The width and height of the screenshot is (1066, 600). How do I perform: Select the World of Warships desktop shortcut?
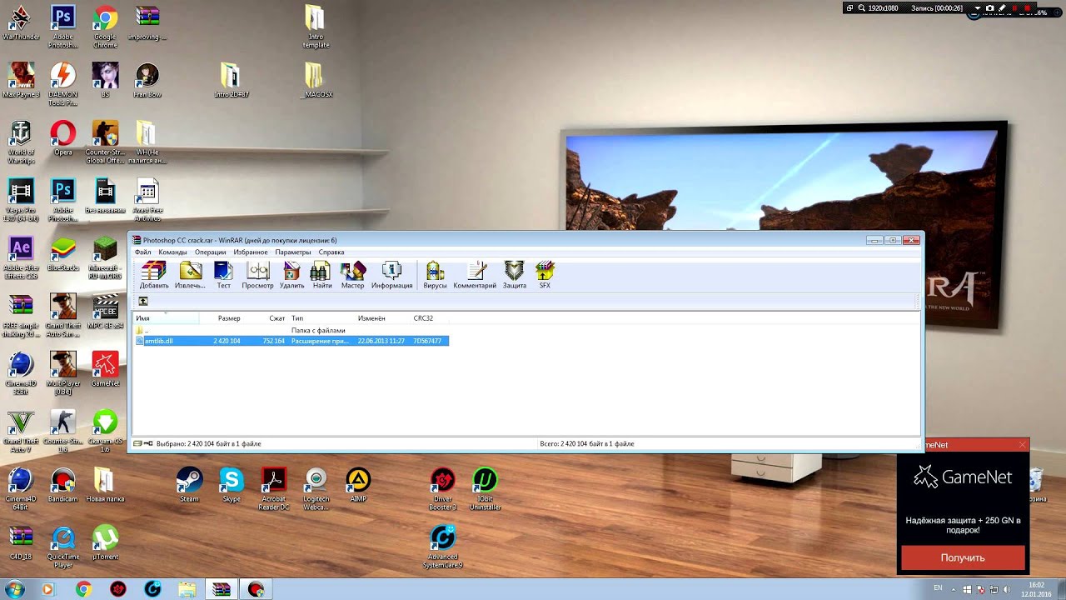coord(21,142)
